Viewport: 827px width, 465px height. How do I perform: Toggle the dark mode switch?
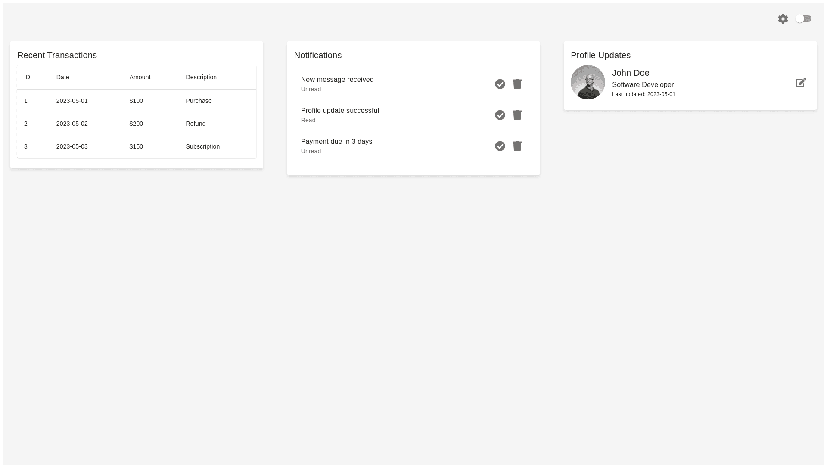(803, 19)
